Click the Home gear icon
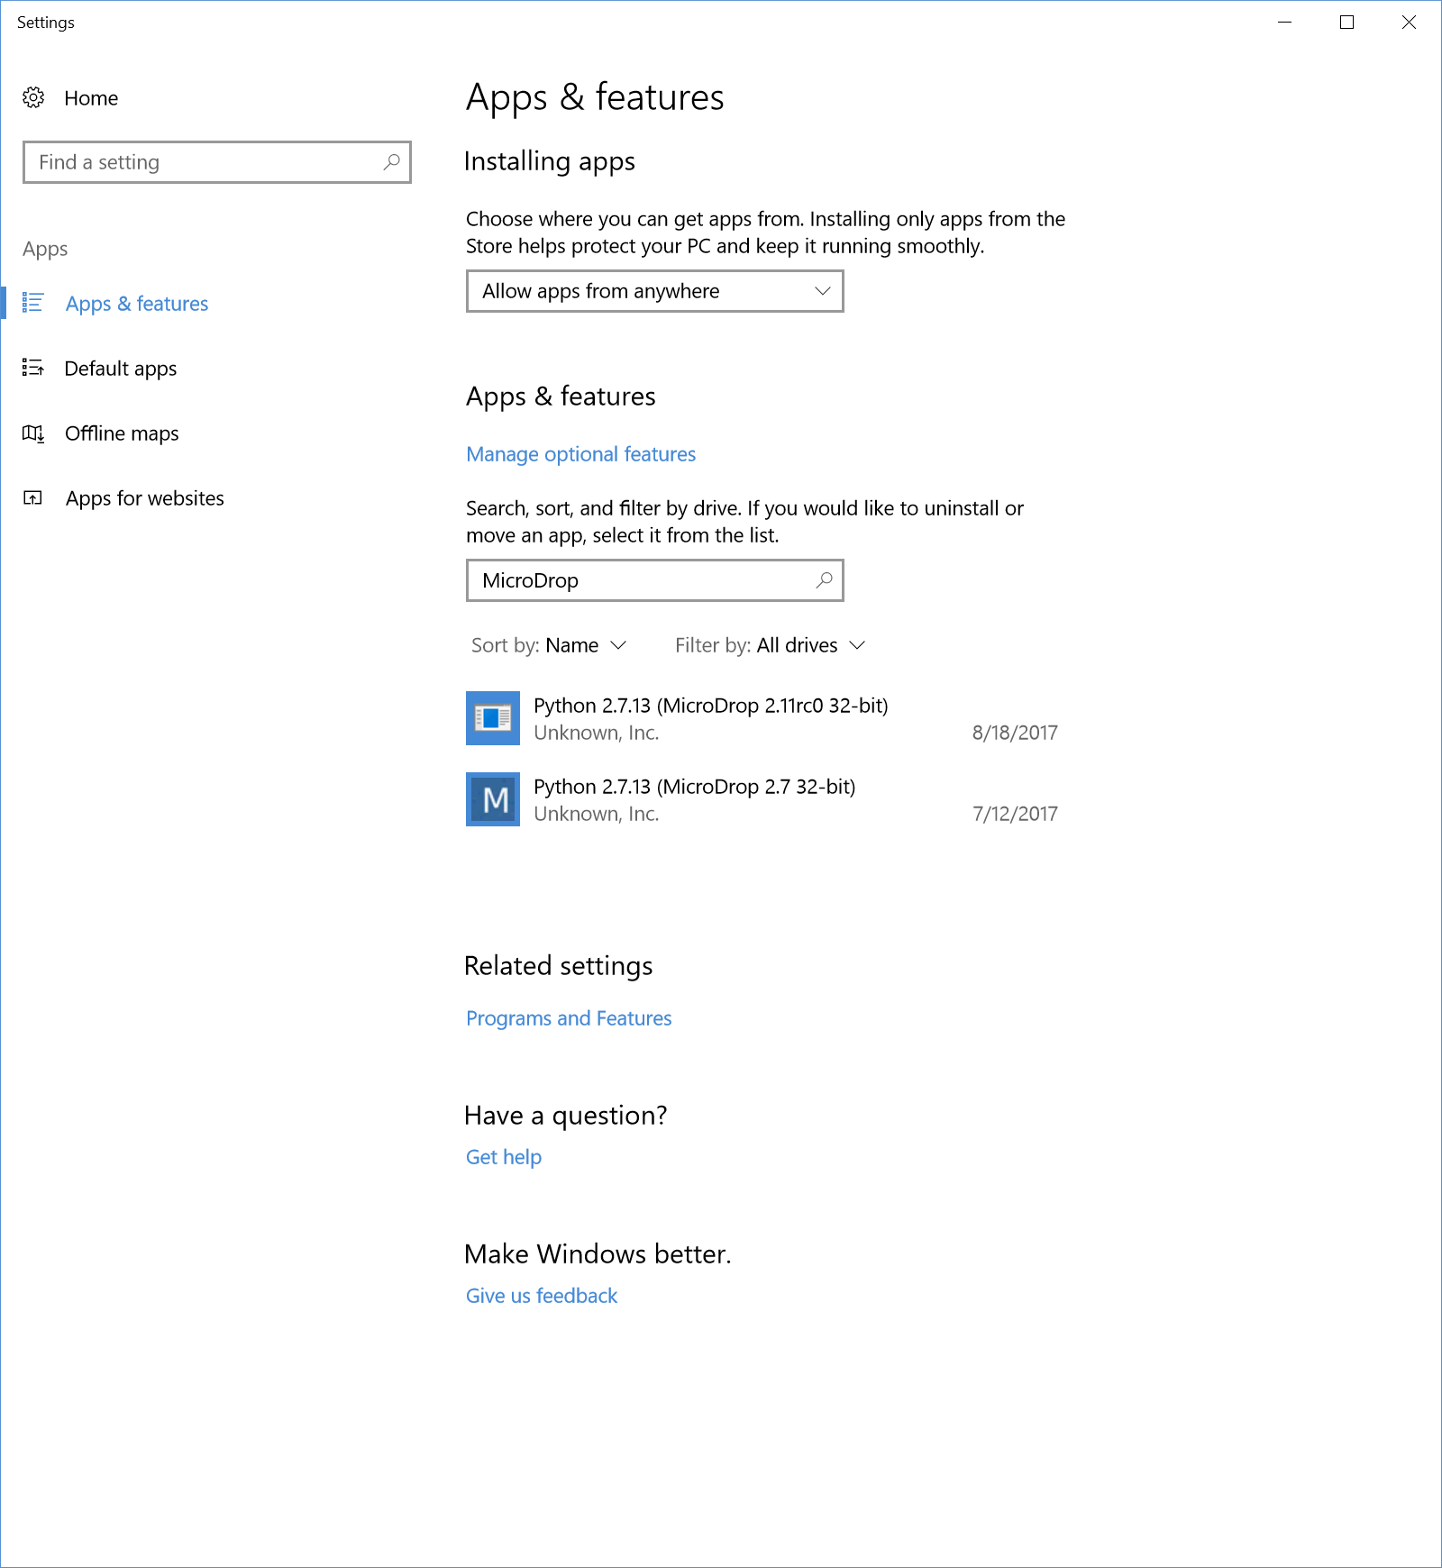The width and height of the screenshot is (1442, 1568). [33, 97]
